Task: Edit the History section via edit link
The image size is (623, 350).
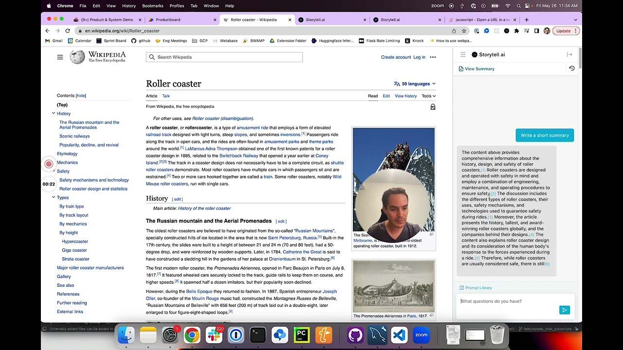Action: coord(177,199)
